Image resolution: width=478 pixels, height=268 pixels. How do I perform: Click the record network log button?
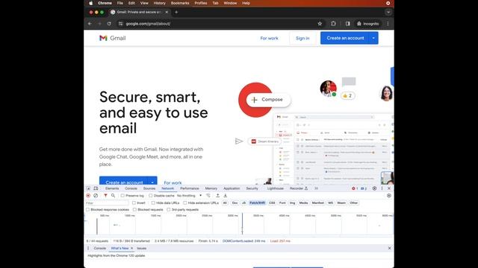(x=88, y=196)
